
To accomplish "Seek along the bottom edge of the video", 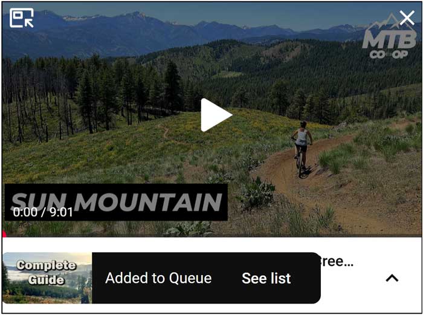I will click(212, 236).
